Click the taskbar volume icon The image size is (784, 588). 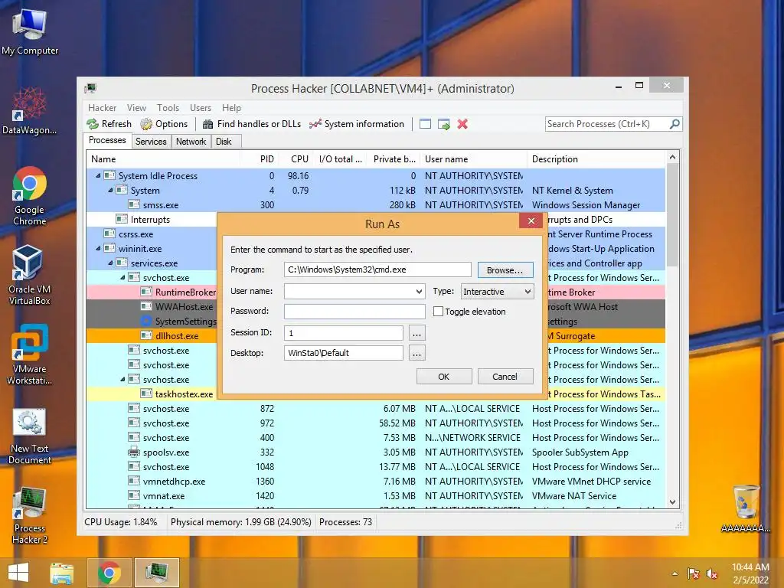click(x=711, y=574)
